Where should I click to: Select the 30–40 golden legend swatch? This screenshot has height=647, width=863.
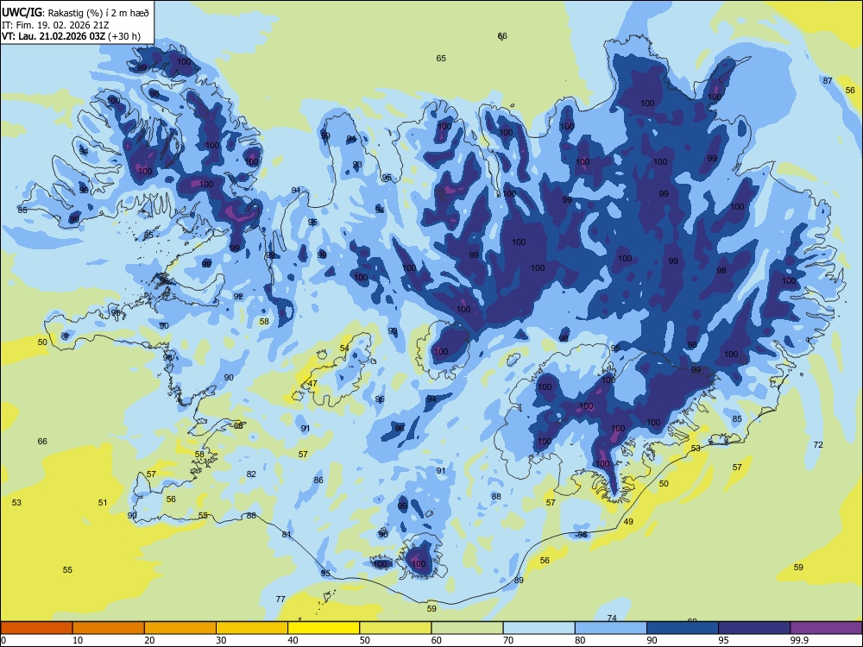tap(252, 628)
